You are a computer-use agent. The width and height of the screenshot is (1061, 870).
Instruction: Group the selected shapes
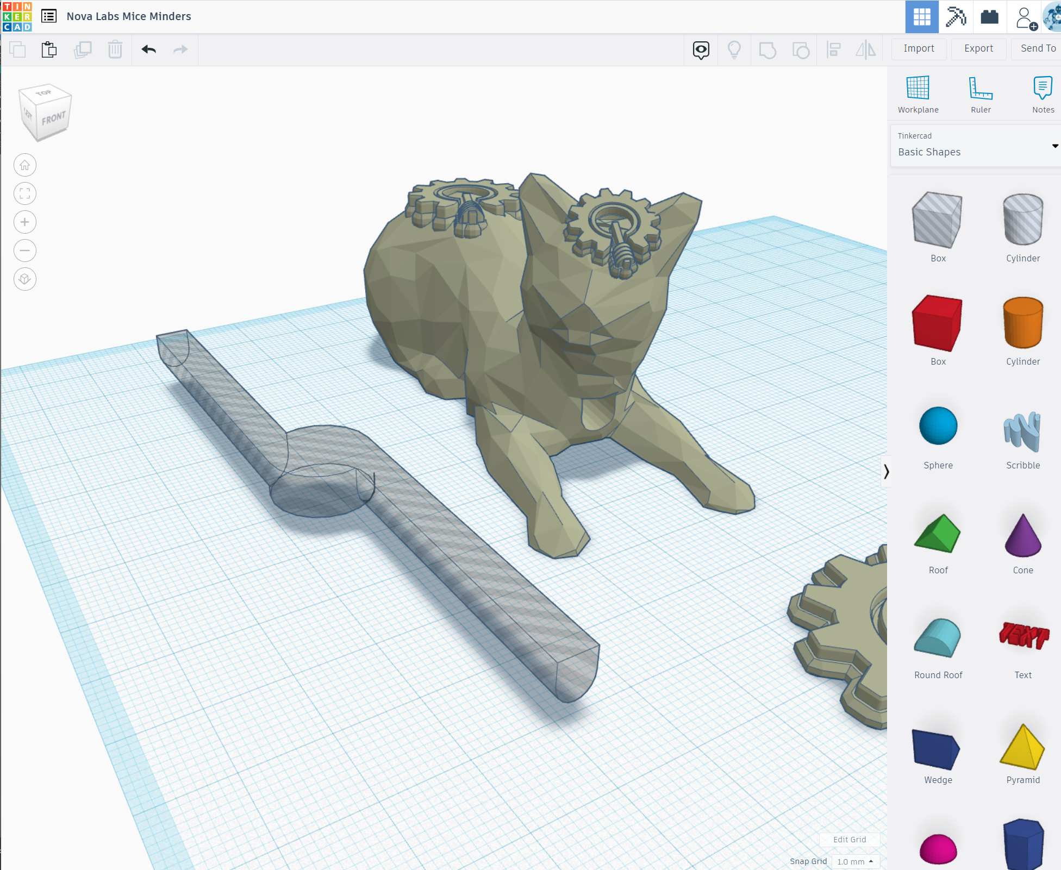click(x=767, y=49)
